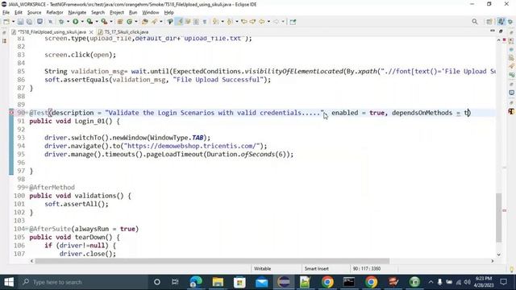This screenshot has height=290, width=516.
Task: Open the Window menu
Action: [151, 13]
